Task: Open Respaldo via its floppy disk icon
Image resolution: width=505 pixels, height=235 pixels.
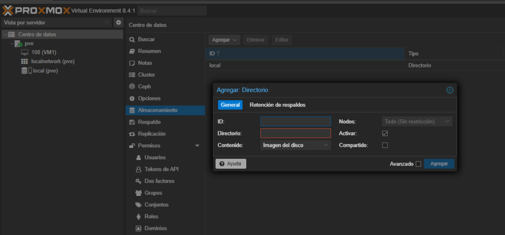Action: (x=132, y=122)
